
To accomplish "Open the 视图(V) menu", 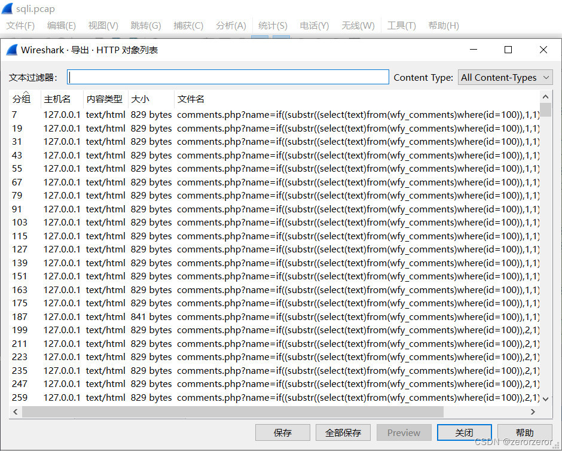I will tap(103, 26).
